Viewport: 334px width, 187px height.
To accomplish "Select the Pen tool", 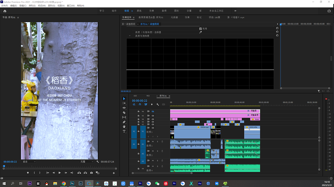I will 124,122.
